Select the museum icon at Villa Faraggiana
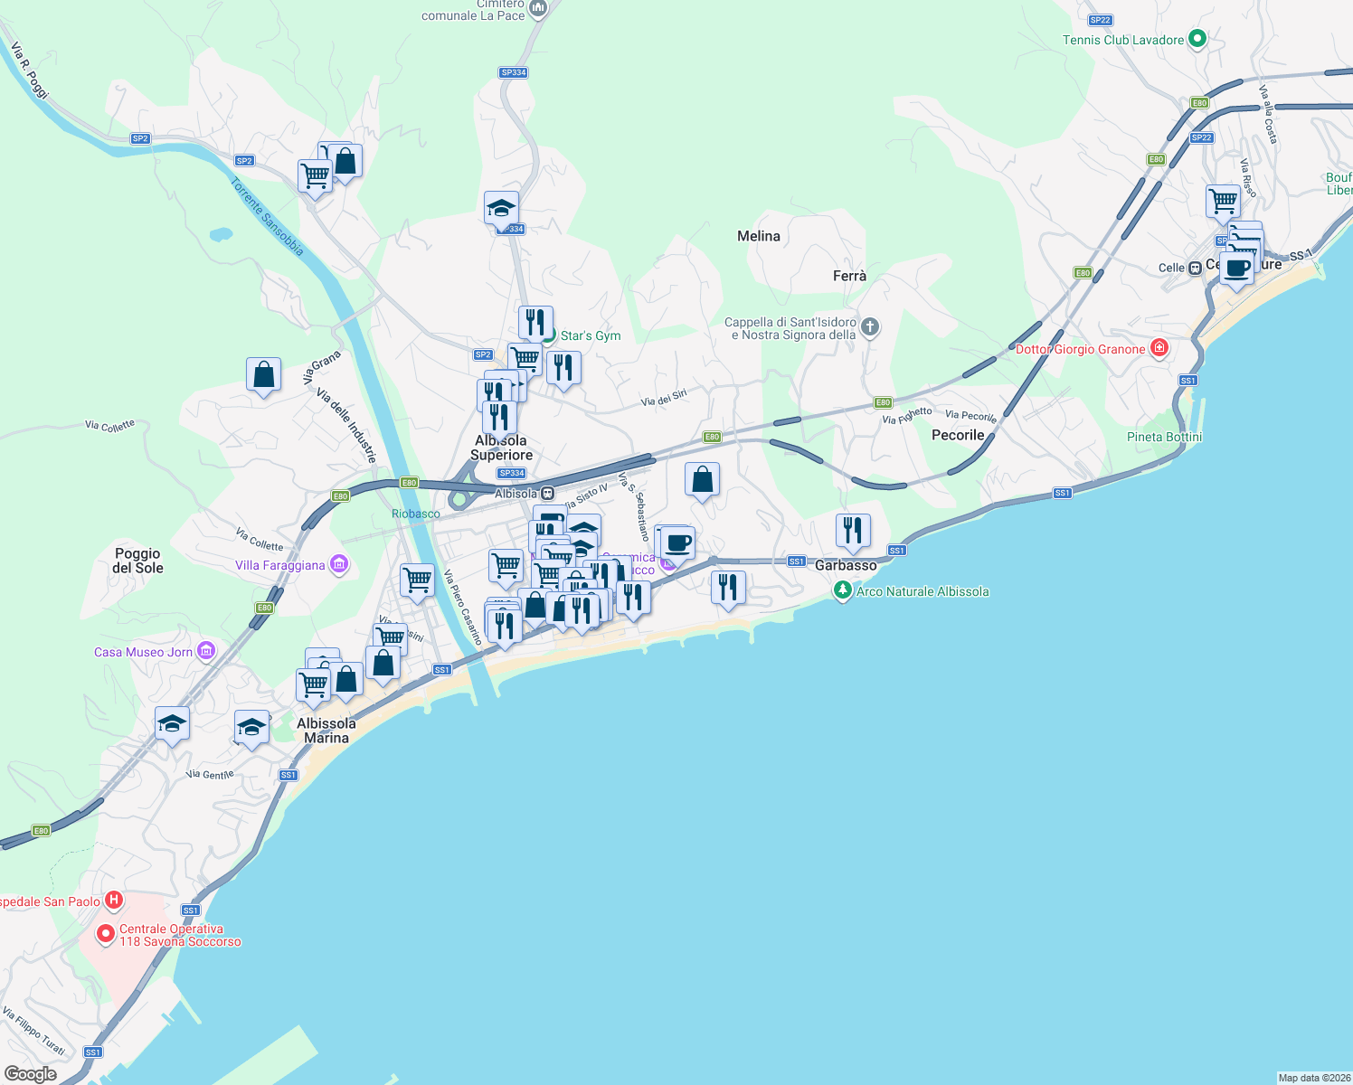This screenshot has width=1353, height=1085. [338, 564]
